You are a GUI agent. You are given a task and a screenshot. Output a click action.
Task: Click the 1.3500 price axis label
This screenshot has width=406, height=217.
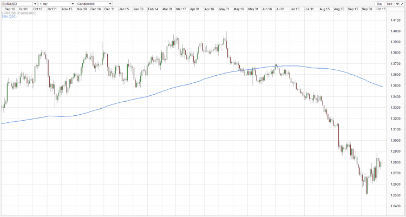pos(395,86)
